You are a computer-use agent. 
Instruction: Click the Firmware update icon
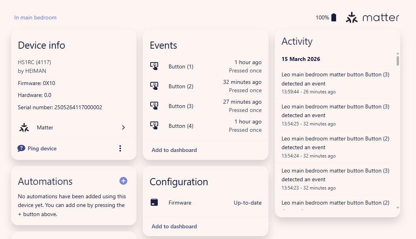point(154,202)
